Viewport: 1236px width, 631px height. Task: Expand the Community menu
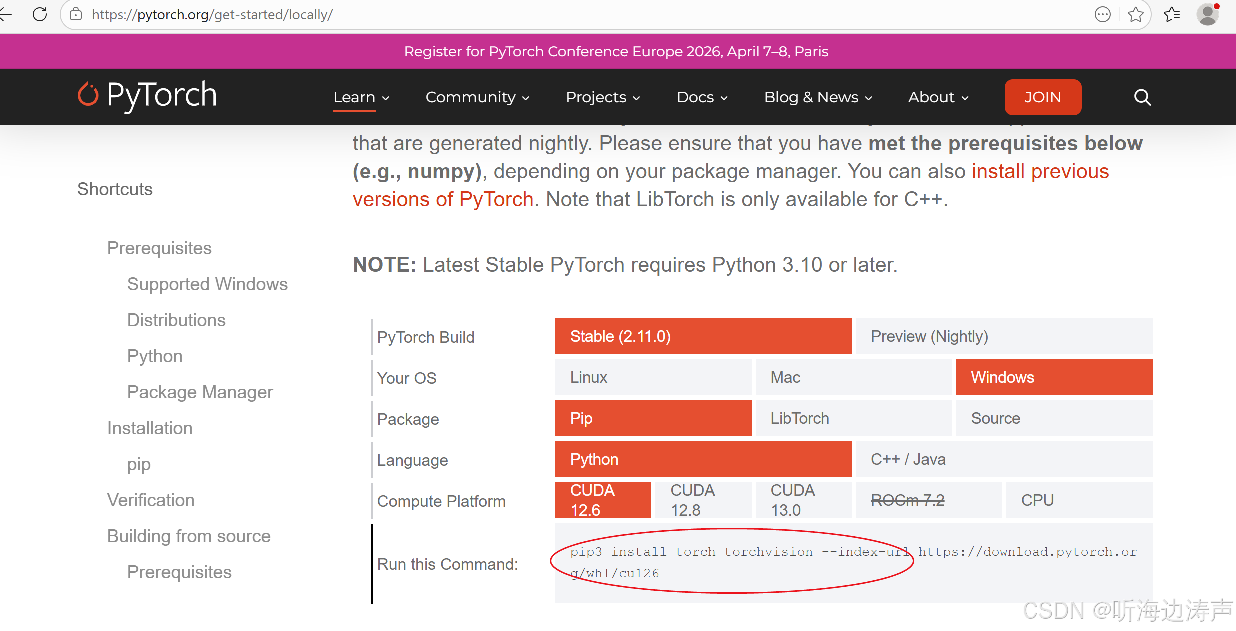coord(477,97)
